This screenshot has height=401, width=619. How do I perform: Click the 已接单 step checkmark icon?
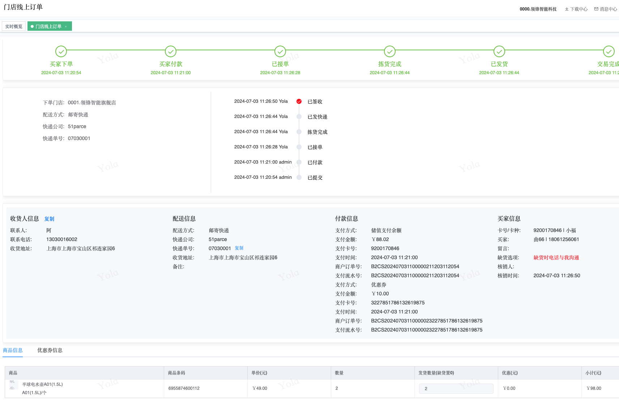[x=280, y=51]
